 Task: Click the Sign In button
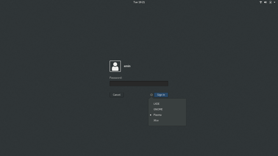[161, 95]
